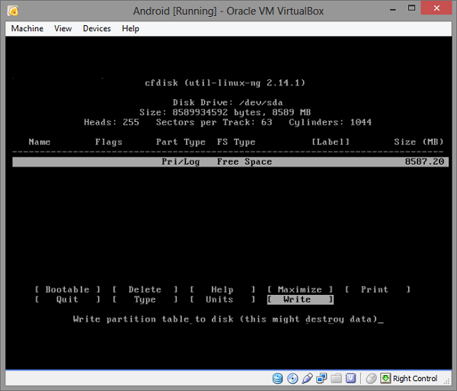Select the Type option in cfdisk
The height and width of the screenshot is (391, 457).
click(x=145, y=300)
